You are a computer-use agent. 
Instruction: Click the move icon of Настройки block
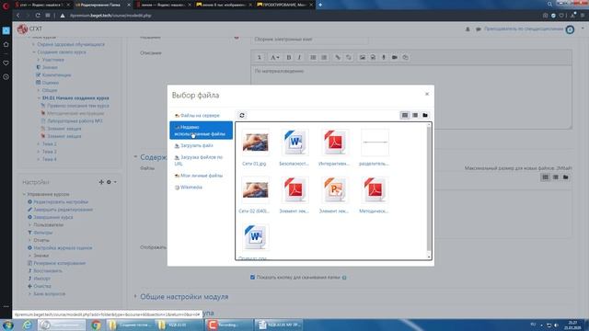pos(101,182)
